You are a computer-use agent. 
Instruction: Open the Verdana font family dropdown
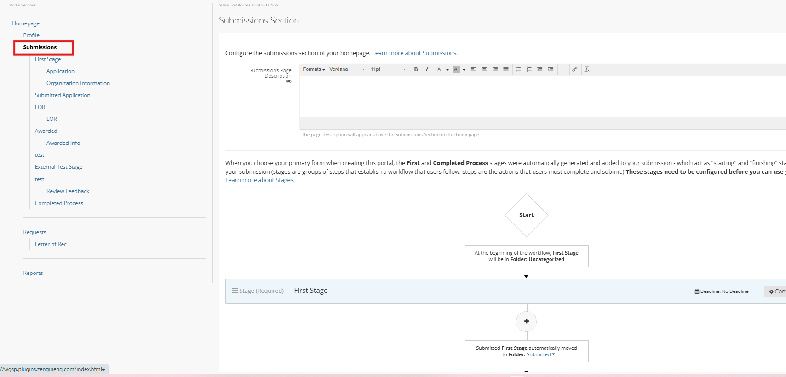click(347, 69)
